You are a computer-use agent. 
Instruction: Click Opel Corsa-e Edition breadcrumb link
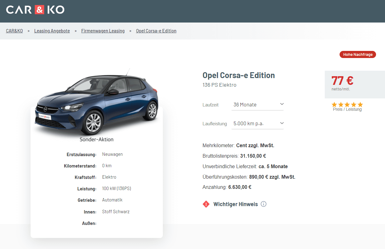156,31
